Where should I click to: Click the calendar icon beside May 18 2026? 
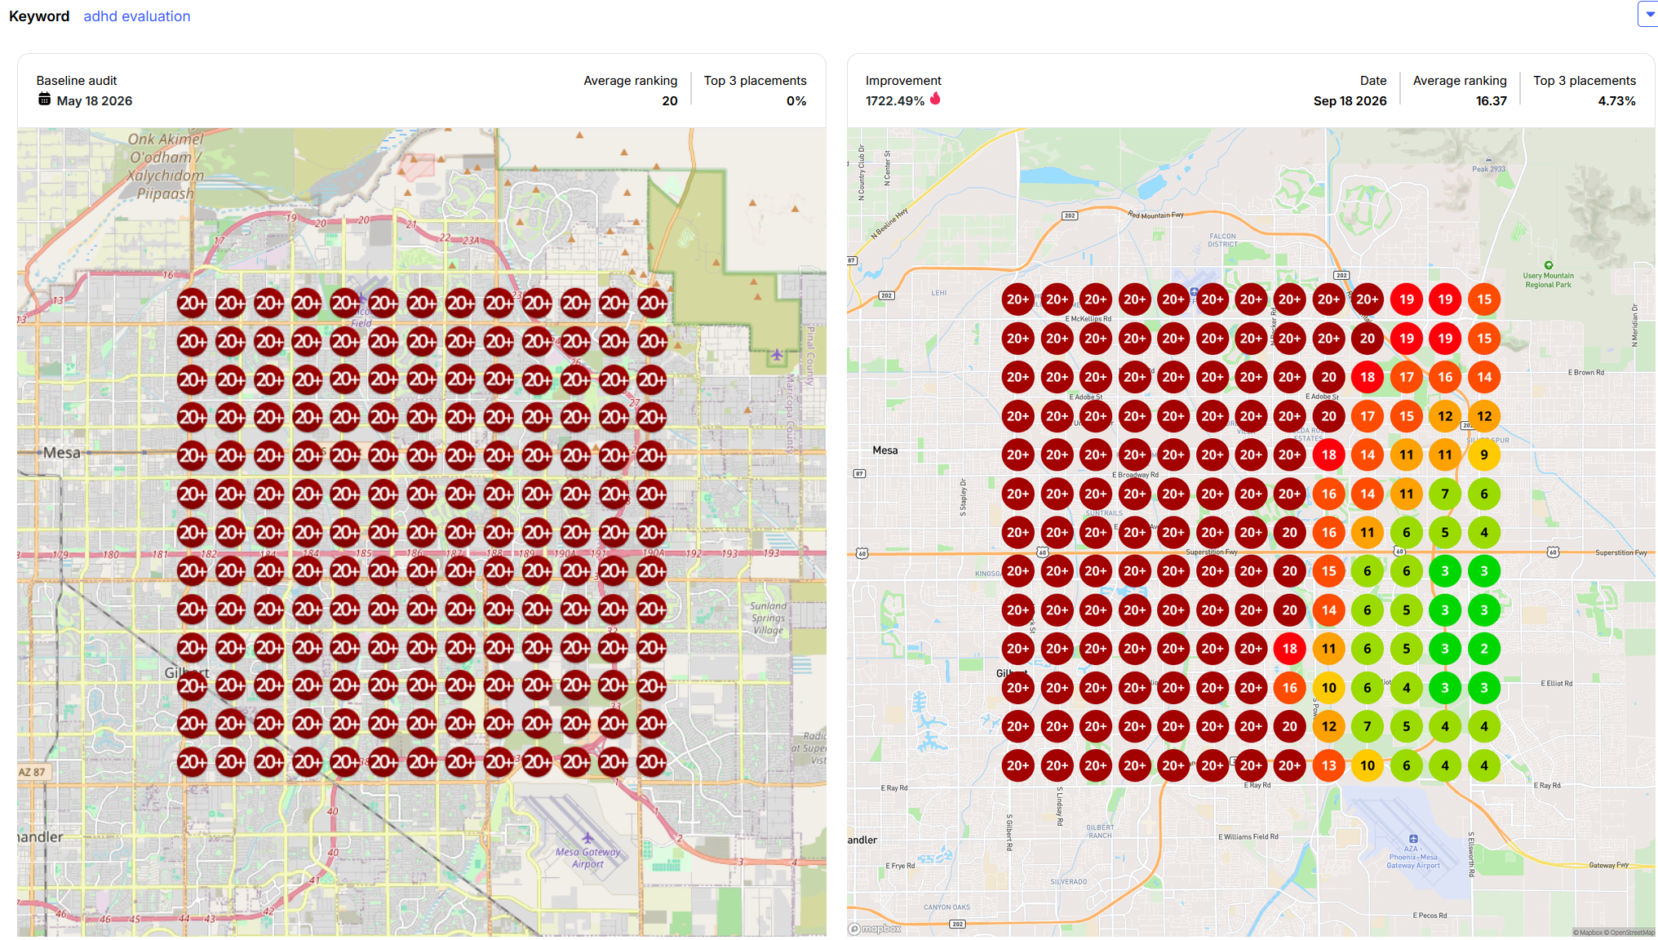click(44, 100)
